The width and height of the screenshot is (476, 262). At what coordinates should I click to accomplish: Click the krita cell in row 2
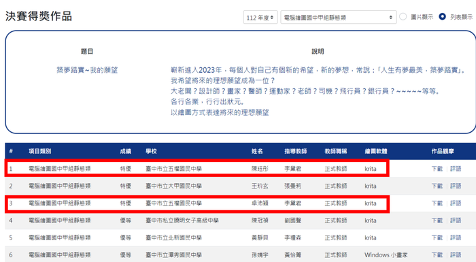click(x=371, y=186)
